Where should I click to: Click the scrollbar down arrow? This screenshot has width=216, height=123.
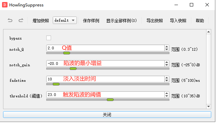coord(209,106)
